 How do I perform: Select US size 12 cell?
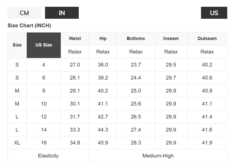44,117
